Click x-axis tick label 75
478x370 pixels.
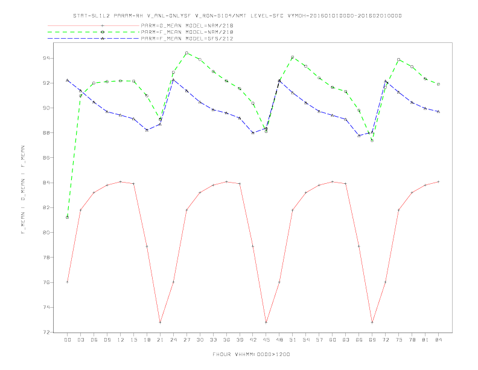pyautogui.click(x=399, y=340)
